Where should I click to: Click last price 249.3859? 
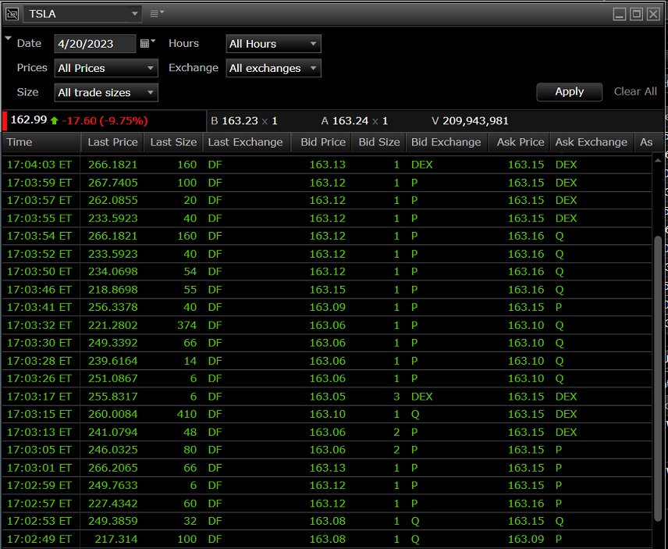coord(113,521)
